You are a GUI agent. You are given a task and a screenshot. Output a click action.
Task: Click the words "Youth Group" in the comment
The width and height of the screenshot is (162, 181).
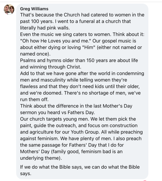(x=85, y=132)
